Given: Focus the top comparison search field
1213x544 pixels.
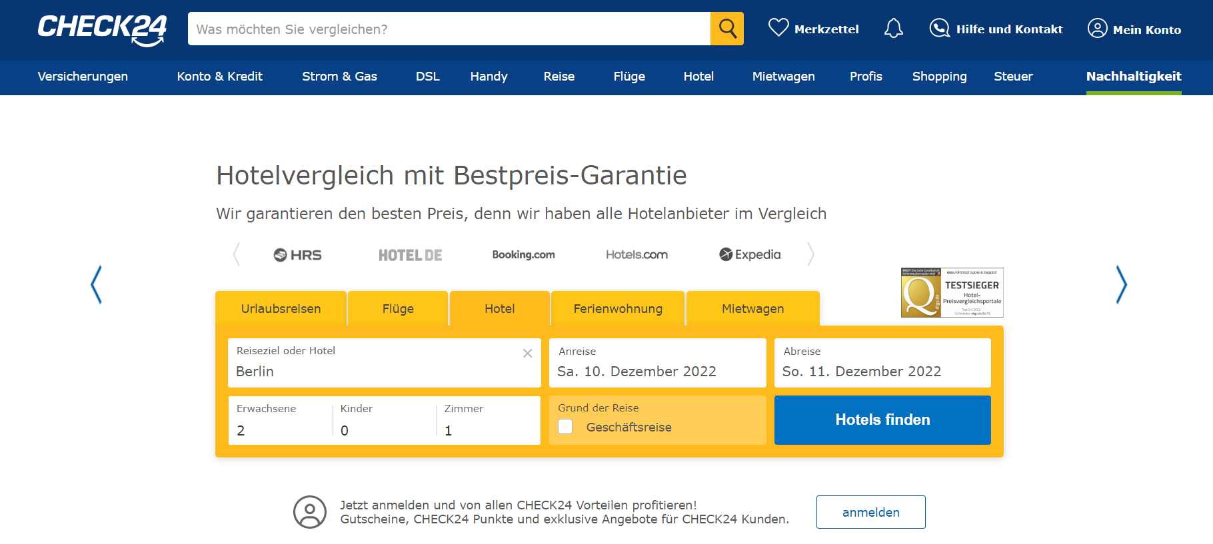Looking at the screenshot, I should coord(449,29).
